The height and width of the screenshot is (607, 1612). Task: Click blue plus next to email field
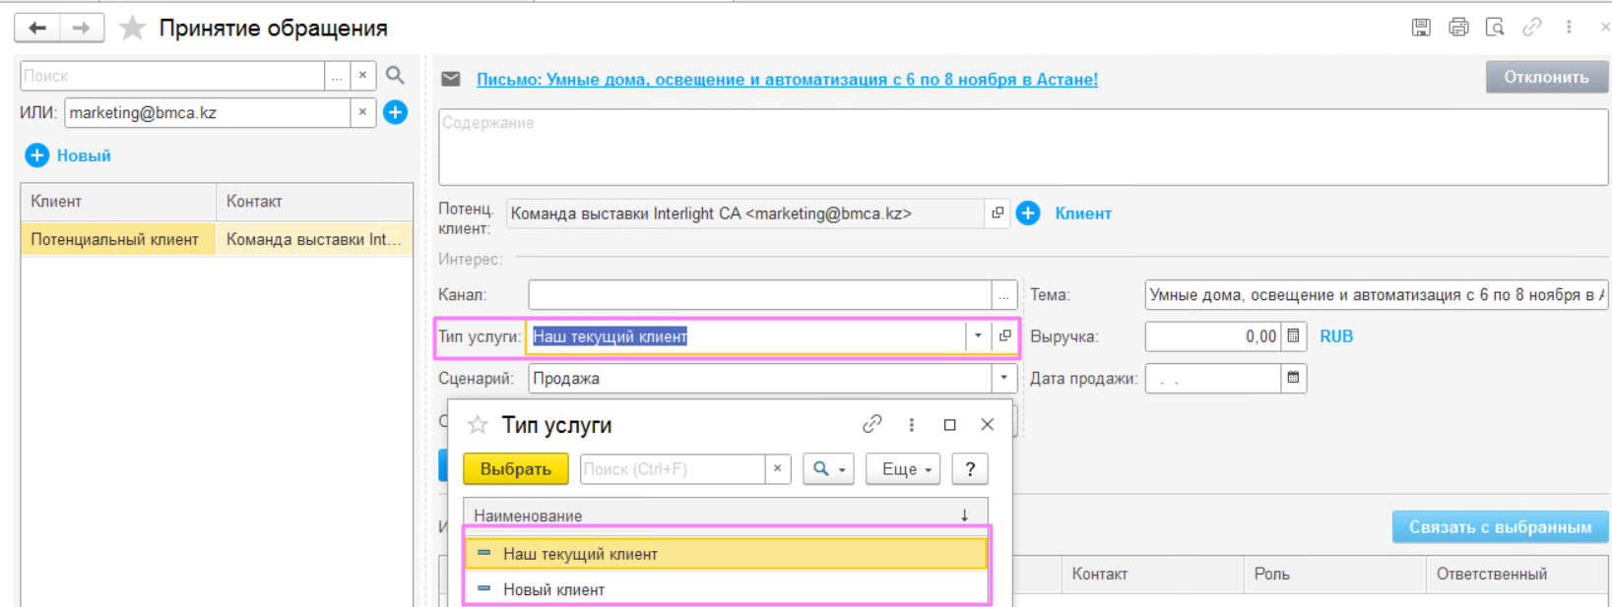395,113
